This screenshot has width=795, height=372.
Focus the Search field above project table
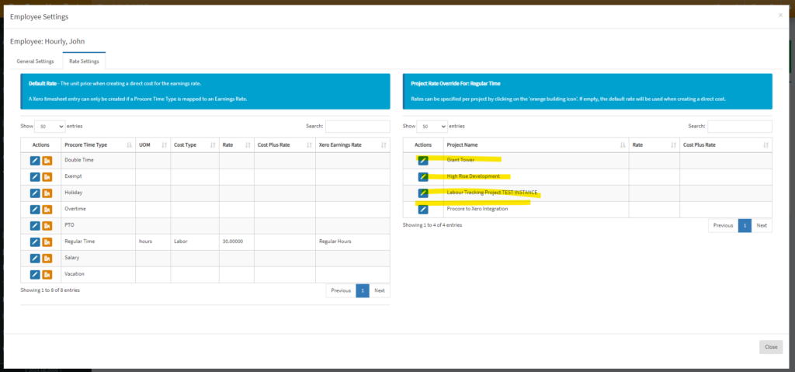(x=740, y=126)
